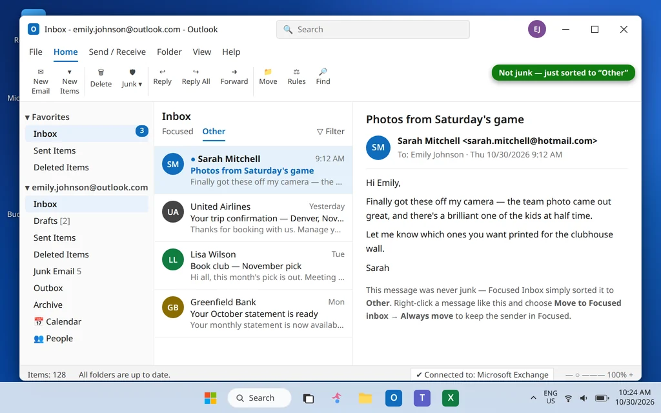Click the zoom out minus button
661x413 pixels.
[569, 375]
